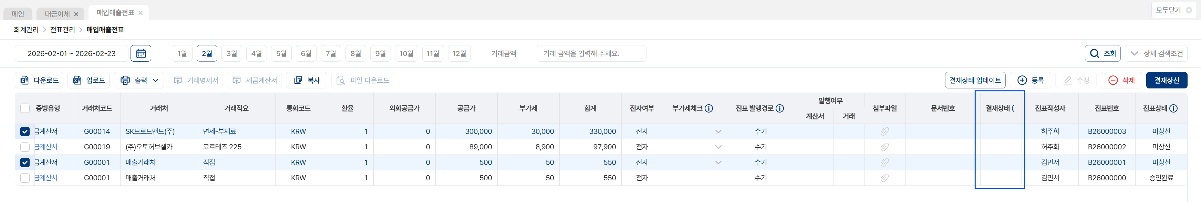Select the 3월 month button
Image resolution: width=1201 pixels, height=202 pixels.
tap(232, 54)
